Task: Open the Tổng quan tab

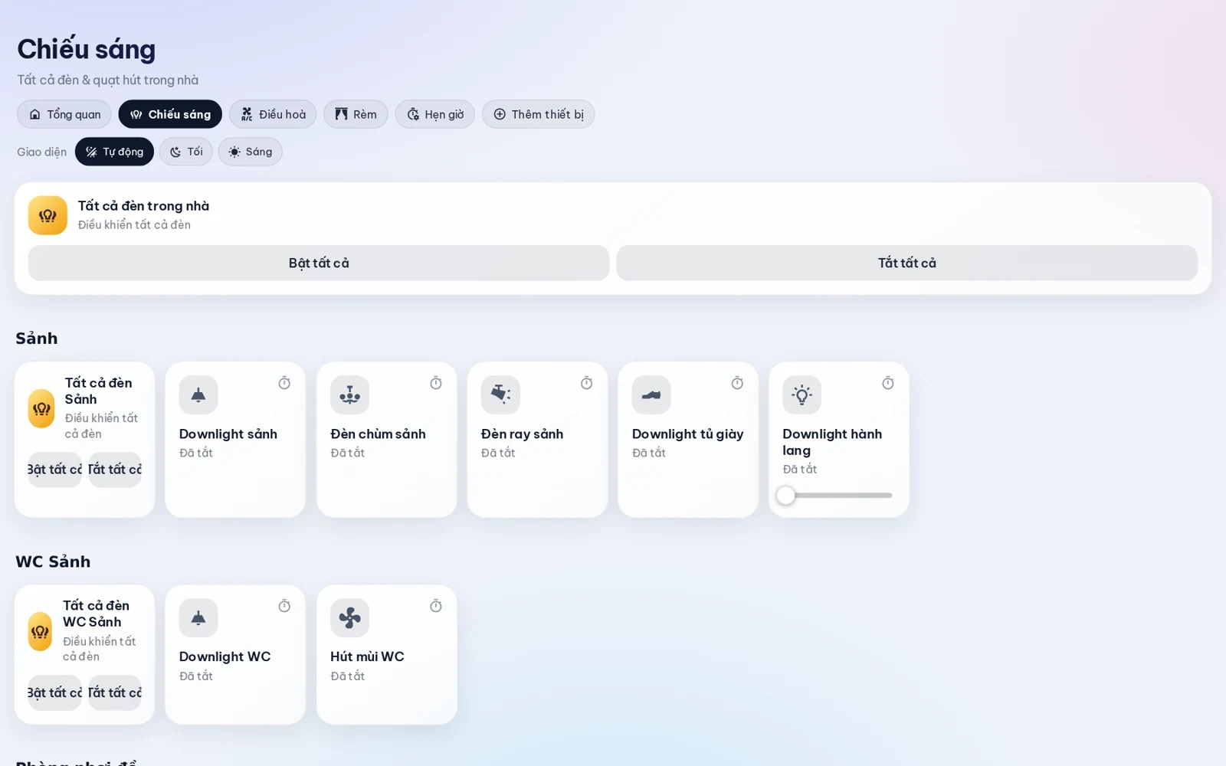Action: coord(64,114)
